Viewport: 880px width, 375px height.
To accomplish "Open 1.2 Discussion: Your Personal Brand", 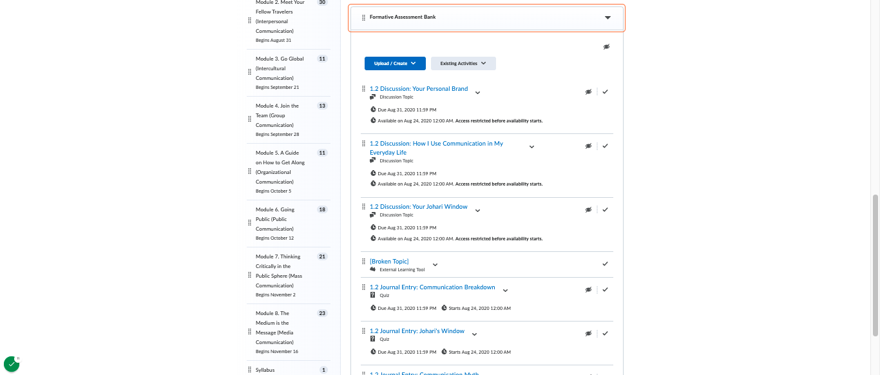I will coord(419,89).
